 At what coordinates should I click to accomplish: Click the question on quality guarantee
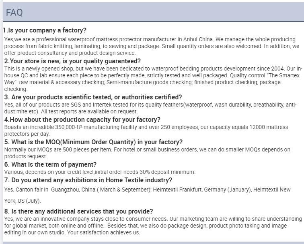(72, 61)
